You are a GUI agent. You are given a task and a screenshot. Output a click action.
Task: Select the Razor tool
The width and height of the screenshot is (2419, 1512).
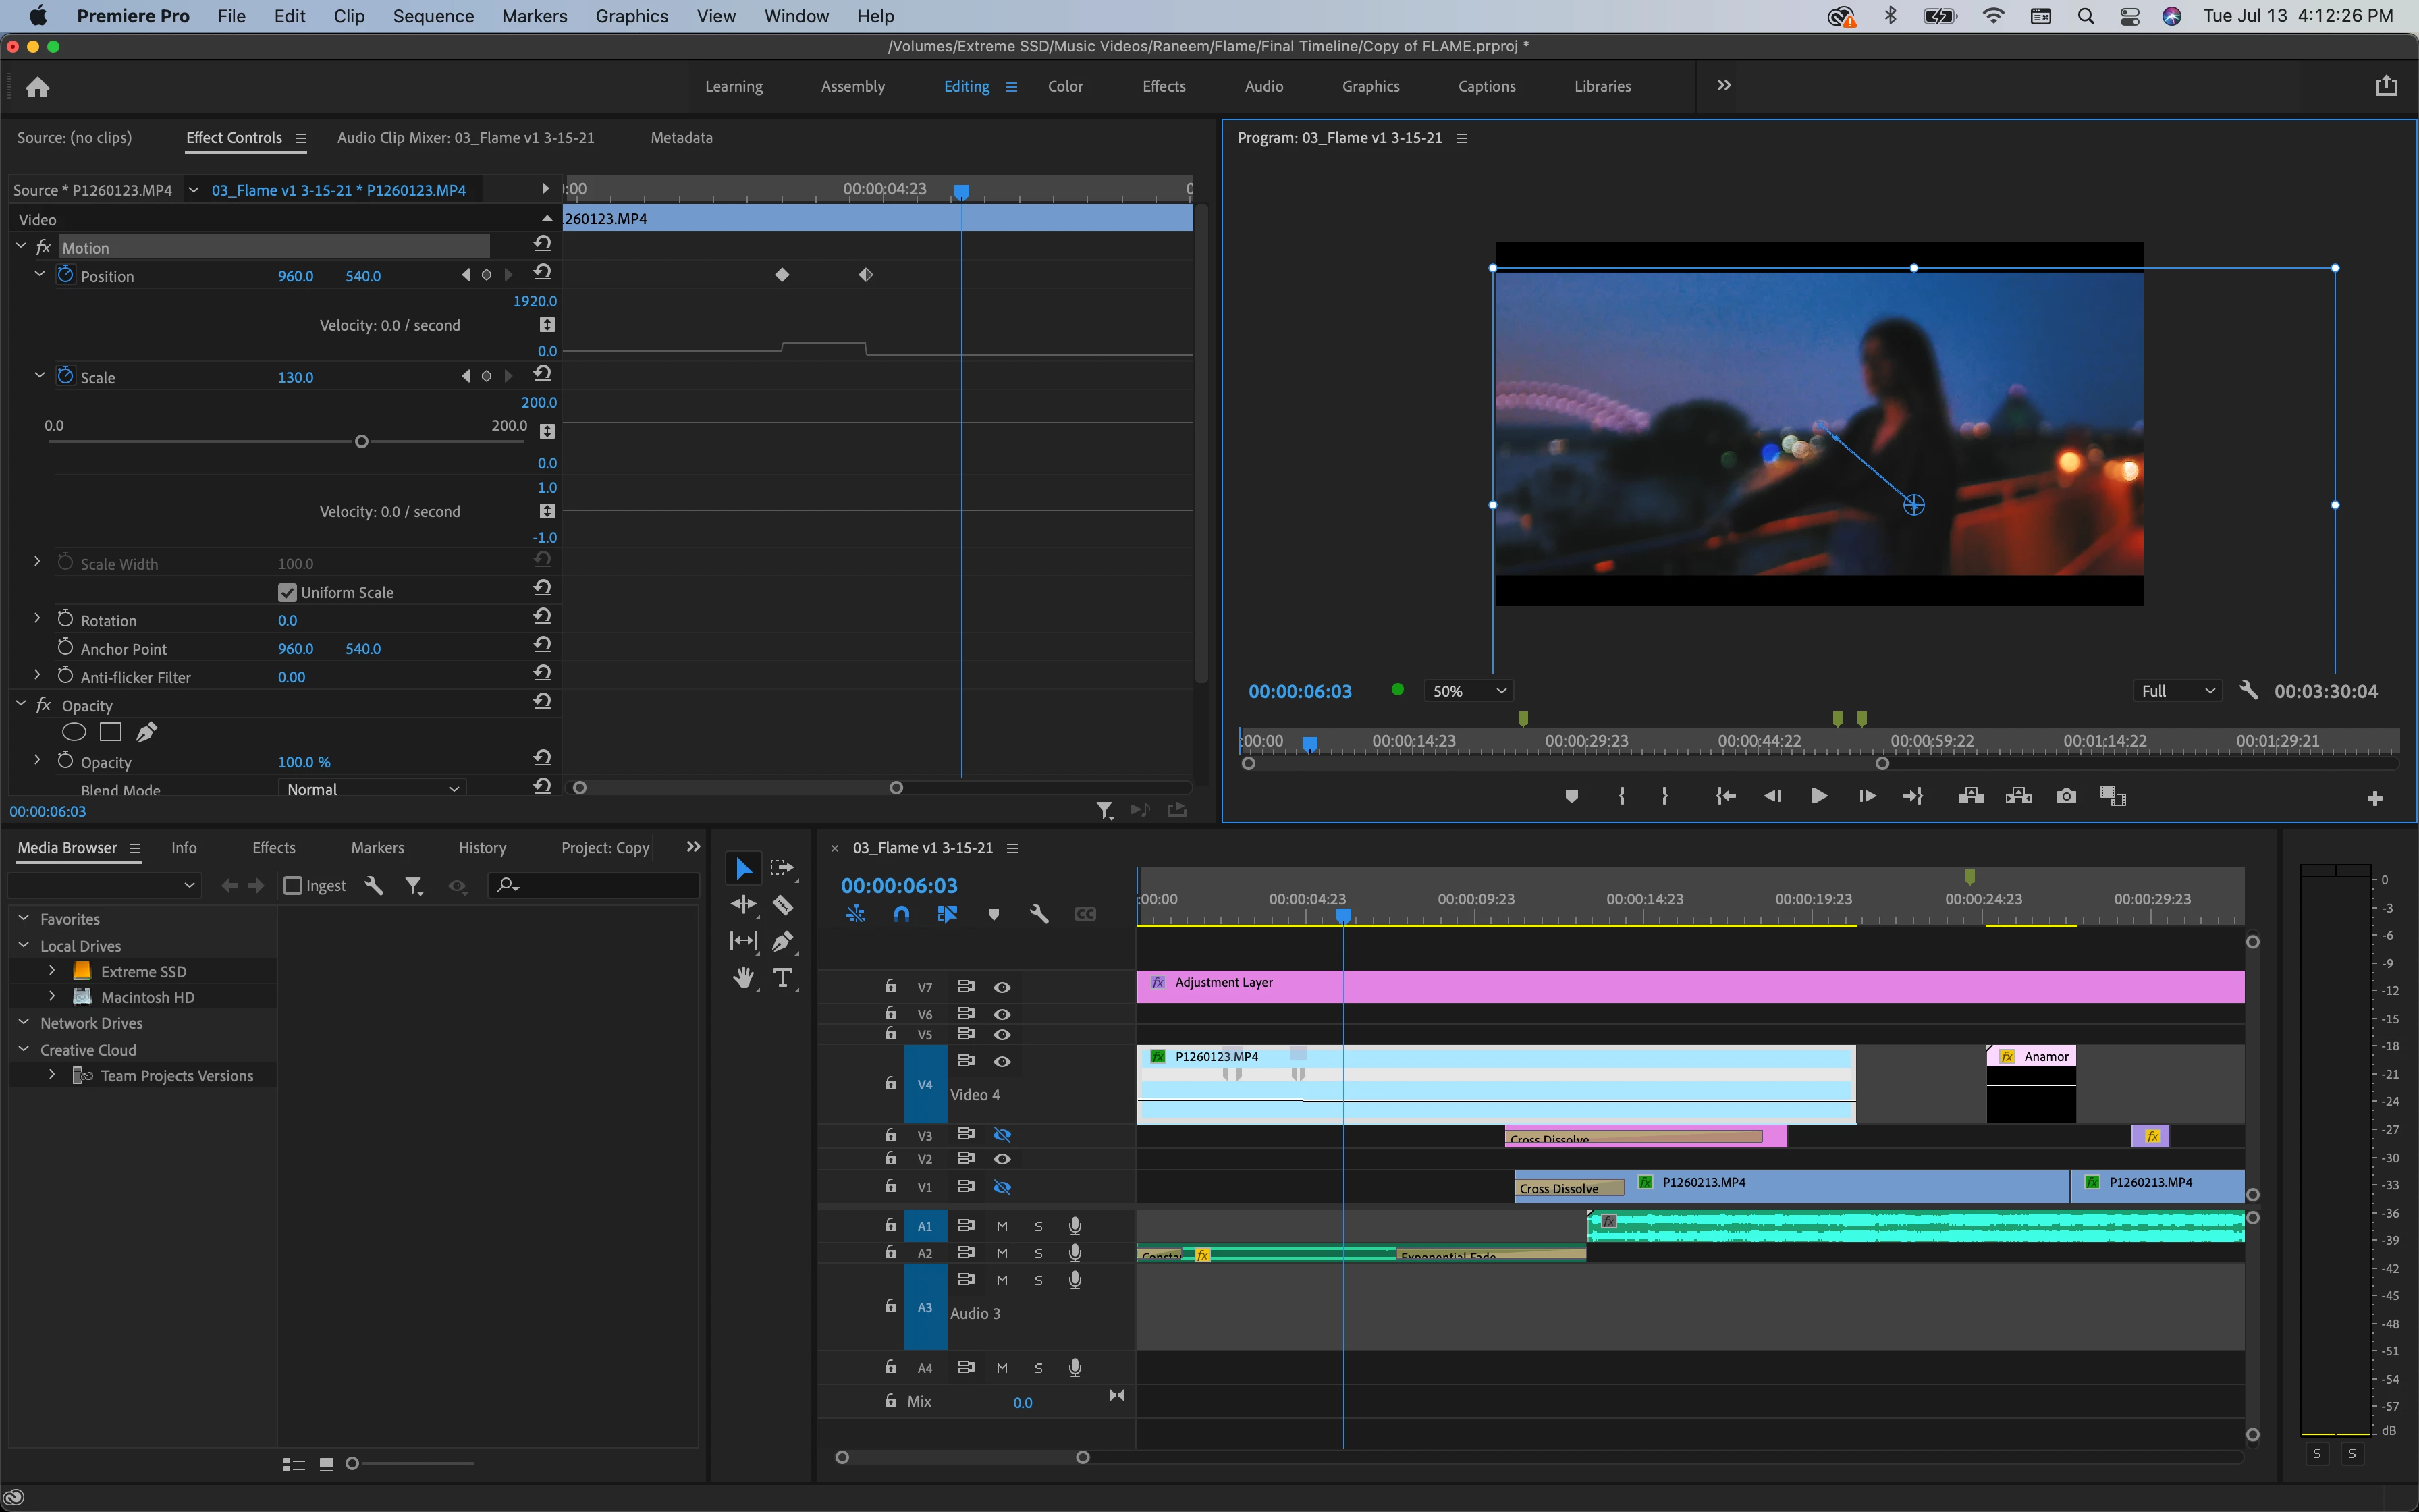click(x=783, y=906)
